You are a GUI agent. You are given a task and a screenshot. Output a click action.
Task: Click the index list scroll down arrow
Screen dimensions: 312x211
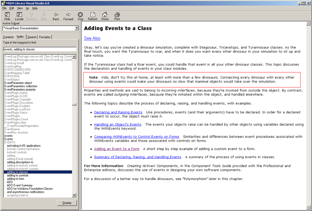[74, 195]
